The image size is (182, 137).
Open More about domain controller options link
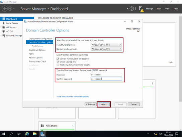[x=73, y=96]
